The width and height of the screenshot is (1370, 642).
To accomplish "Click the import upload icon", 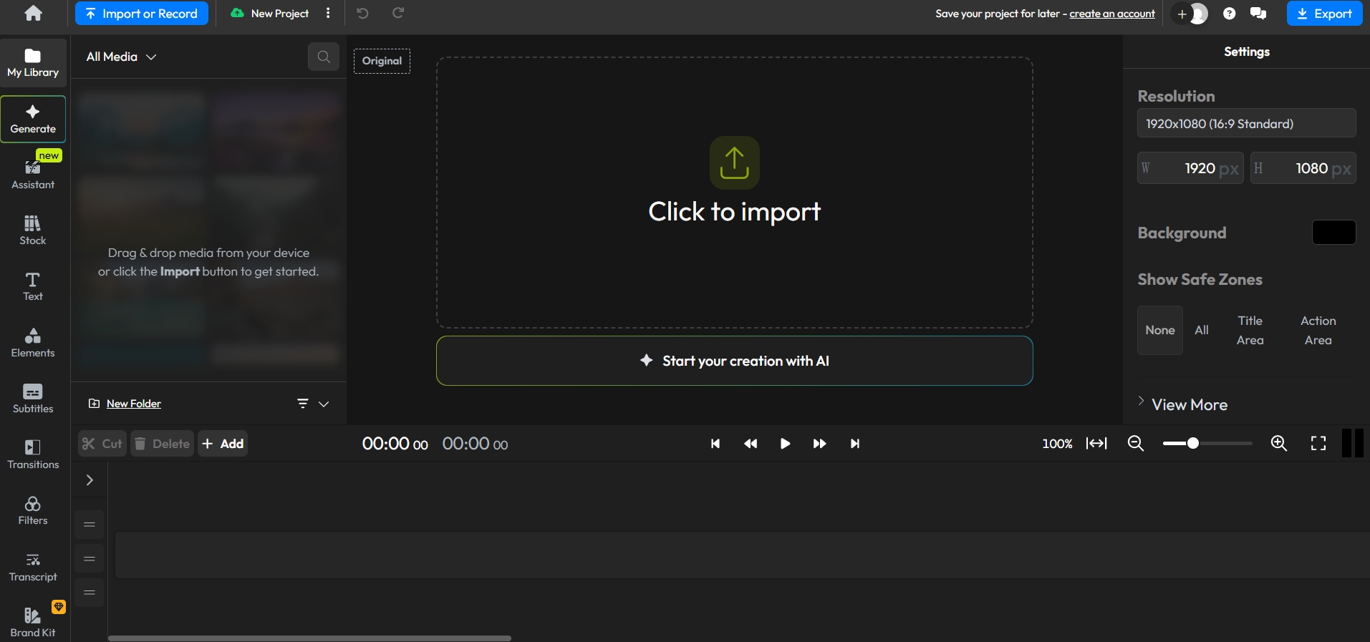I will [734, 163].
